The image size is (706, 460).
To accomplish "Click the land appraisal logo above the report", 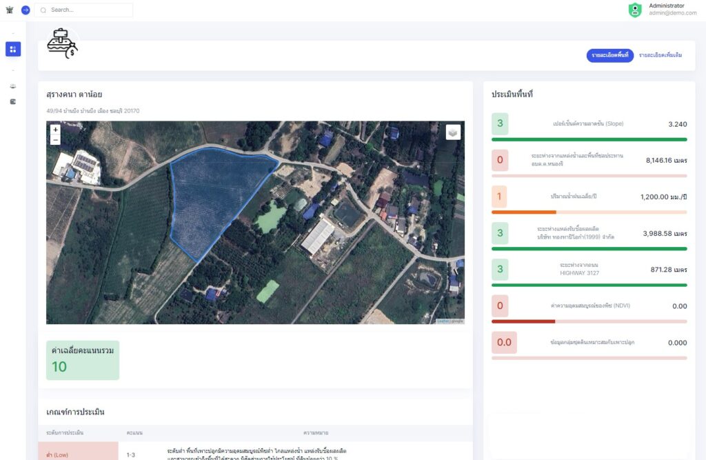I will [x=61, y=43].
